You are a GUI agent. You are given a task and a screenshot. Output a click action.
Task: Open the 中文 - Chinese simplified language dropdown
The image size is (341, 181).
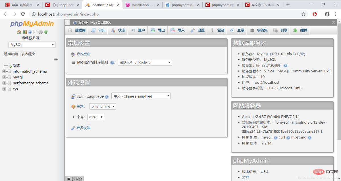click(x=141, y=96)
